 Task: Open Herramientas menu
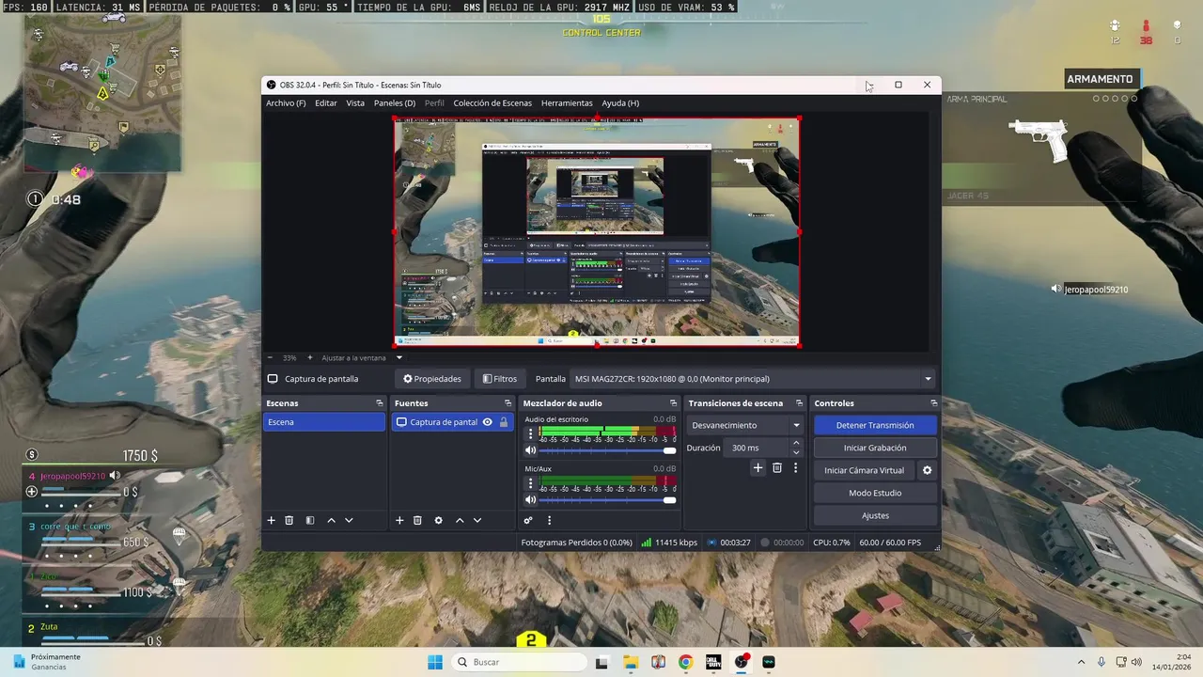coord(567,103)
